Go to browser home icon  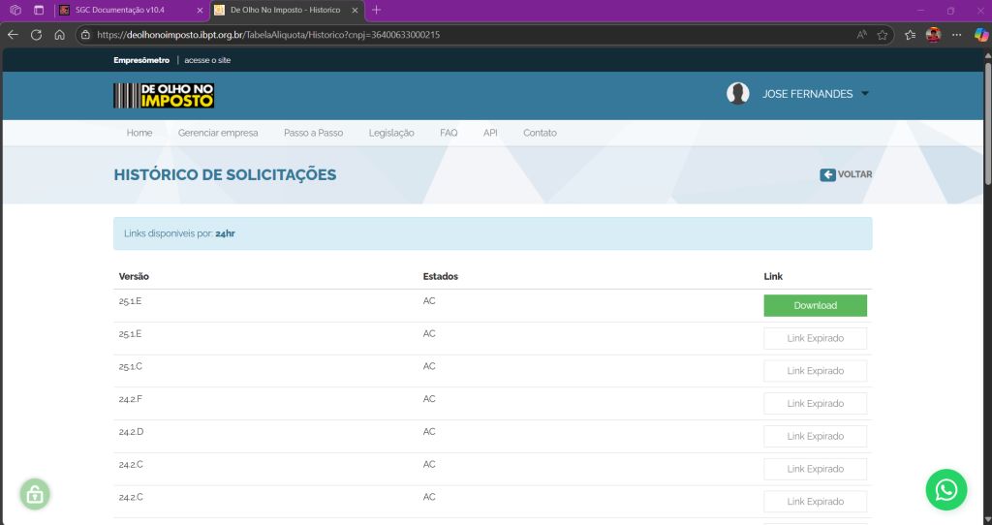click(59, 35)
